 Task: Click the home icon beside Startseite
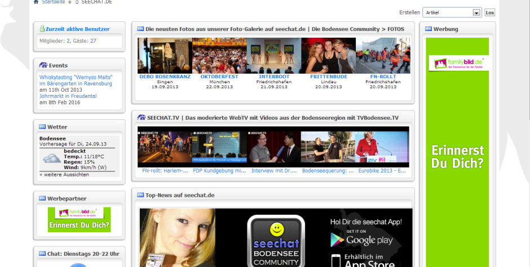pos(36,2)
